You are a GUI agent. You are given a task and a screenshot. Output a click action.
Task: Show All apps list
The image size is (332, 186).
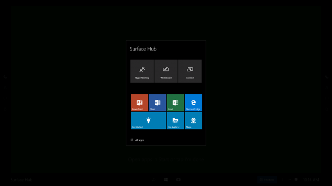click(137, 140)
